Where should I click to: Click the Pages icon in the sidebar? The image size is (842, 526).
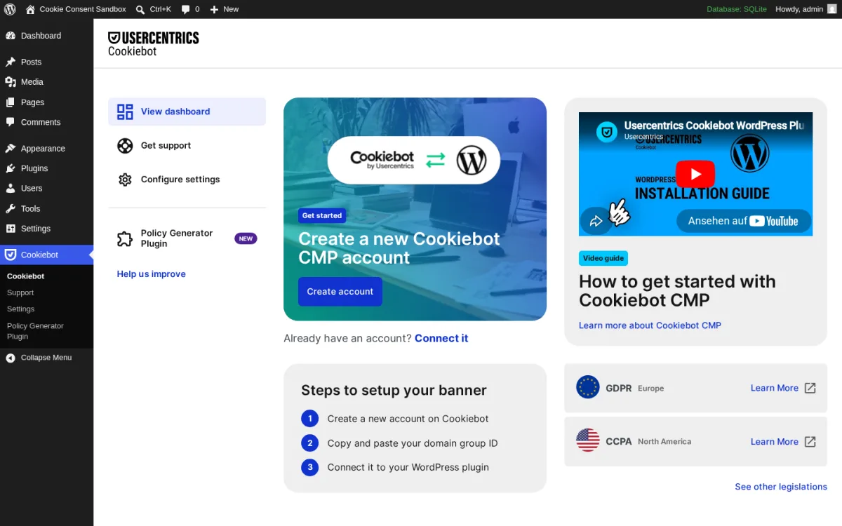click(11, 102)
